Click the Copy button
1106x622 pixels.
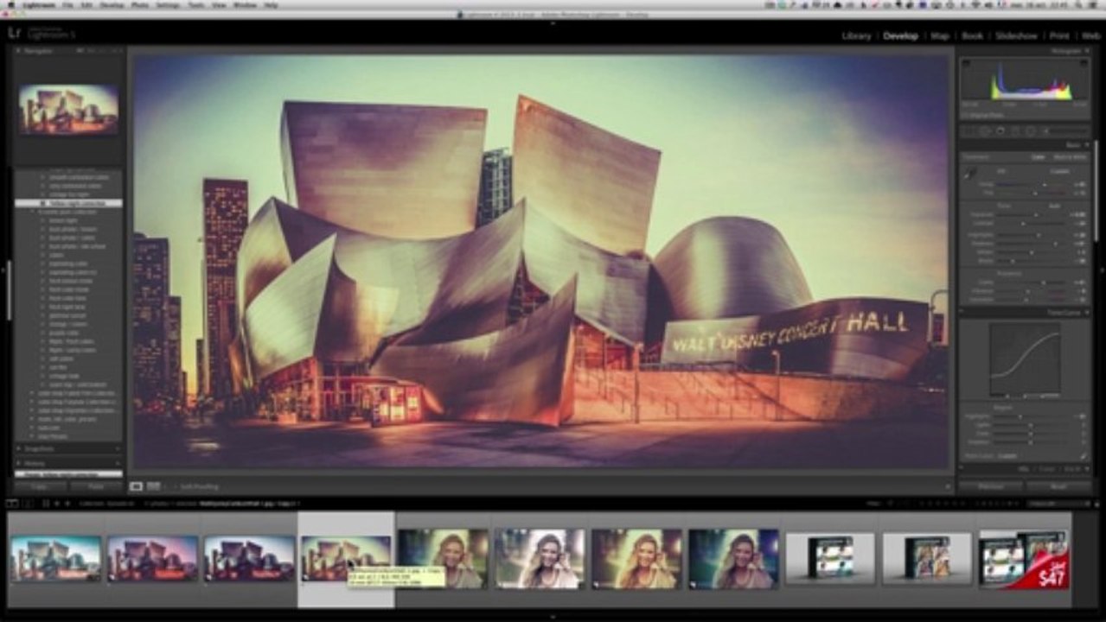point(40,486)
